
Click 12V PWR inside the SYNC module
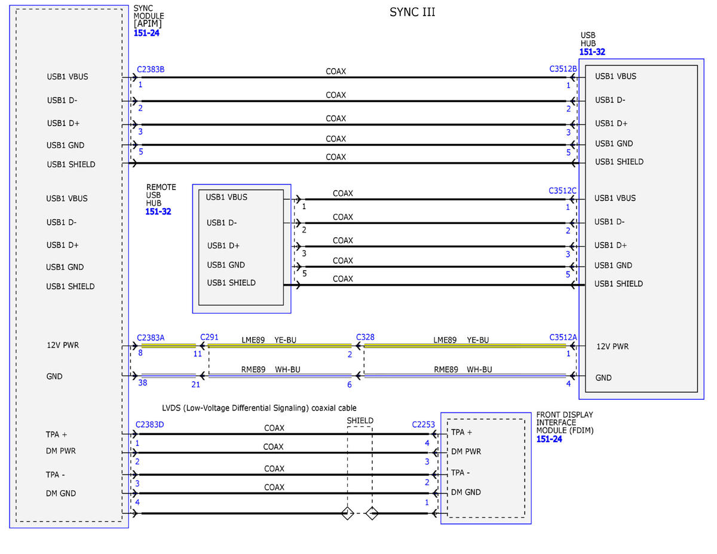pyautogui.click(x=63, y=345)
